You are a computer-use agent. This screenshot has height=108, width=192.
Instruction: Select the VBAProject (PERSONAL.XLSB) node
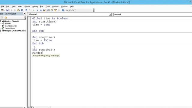[x=14, y=31]
